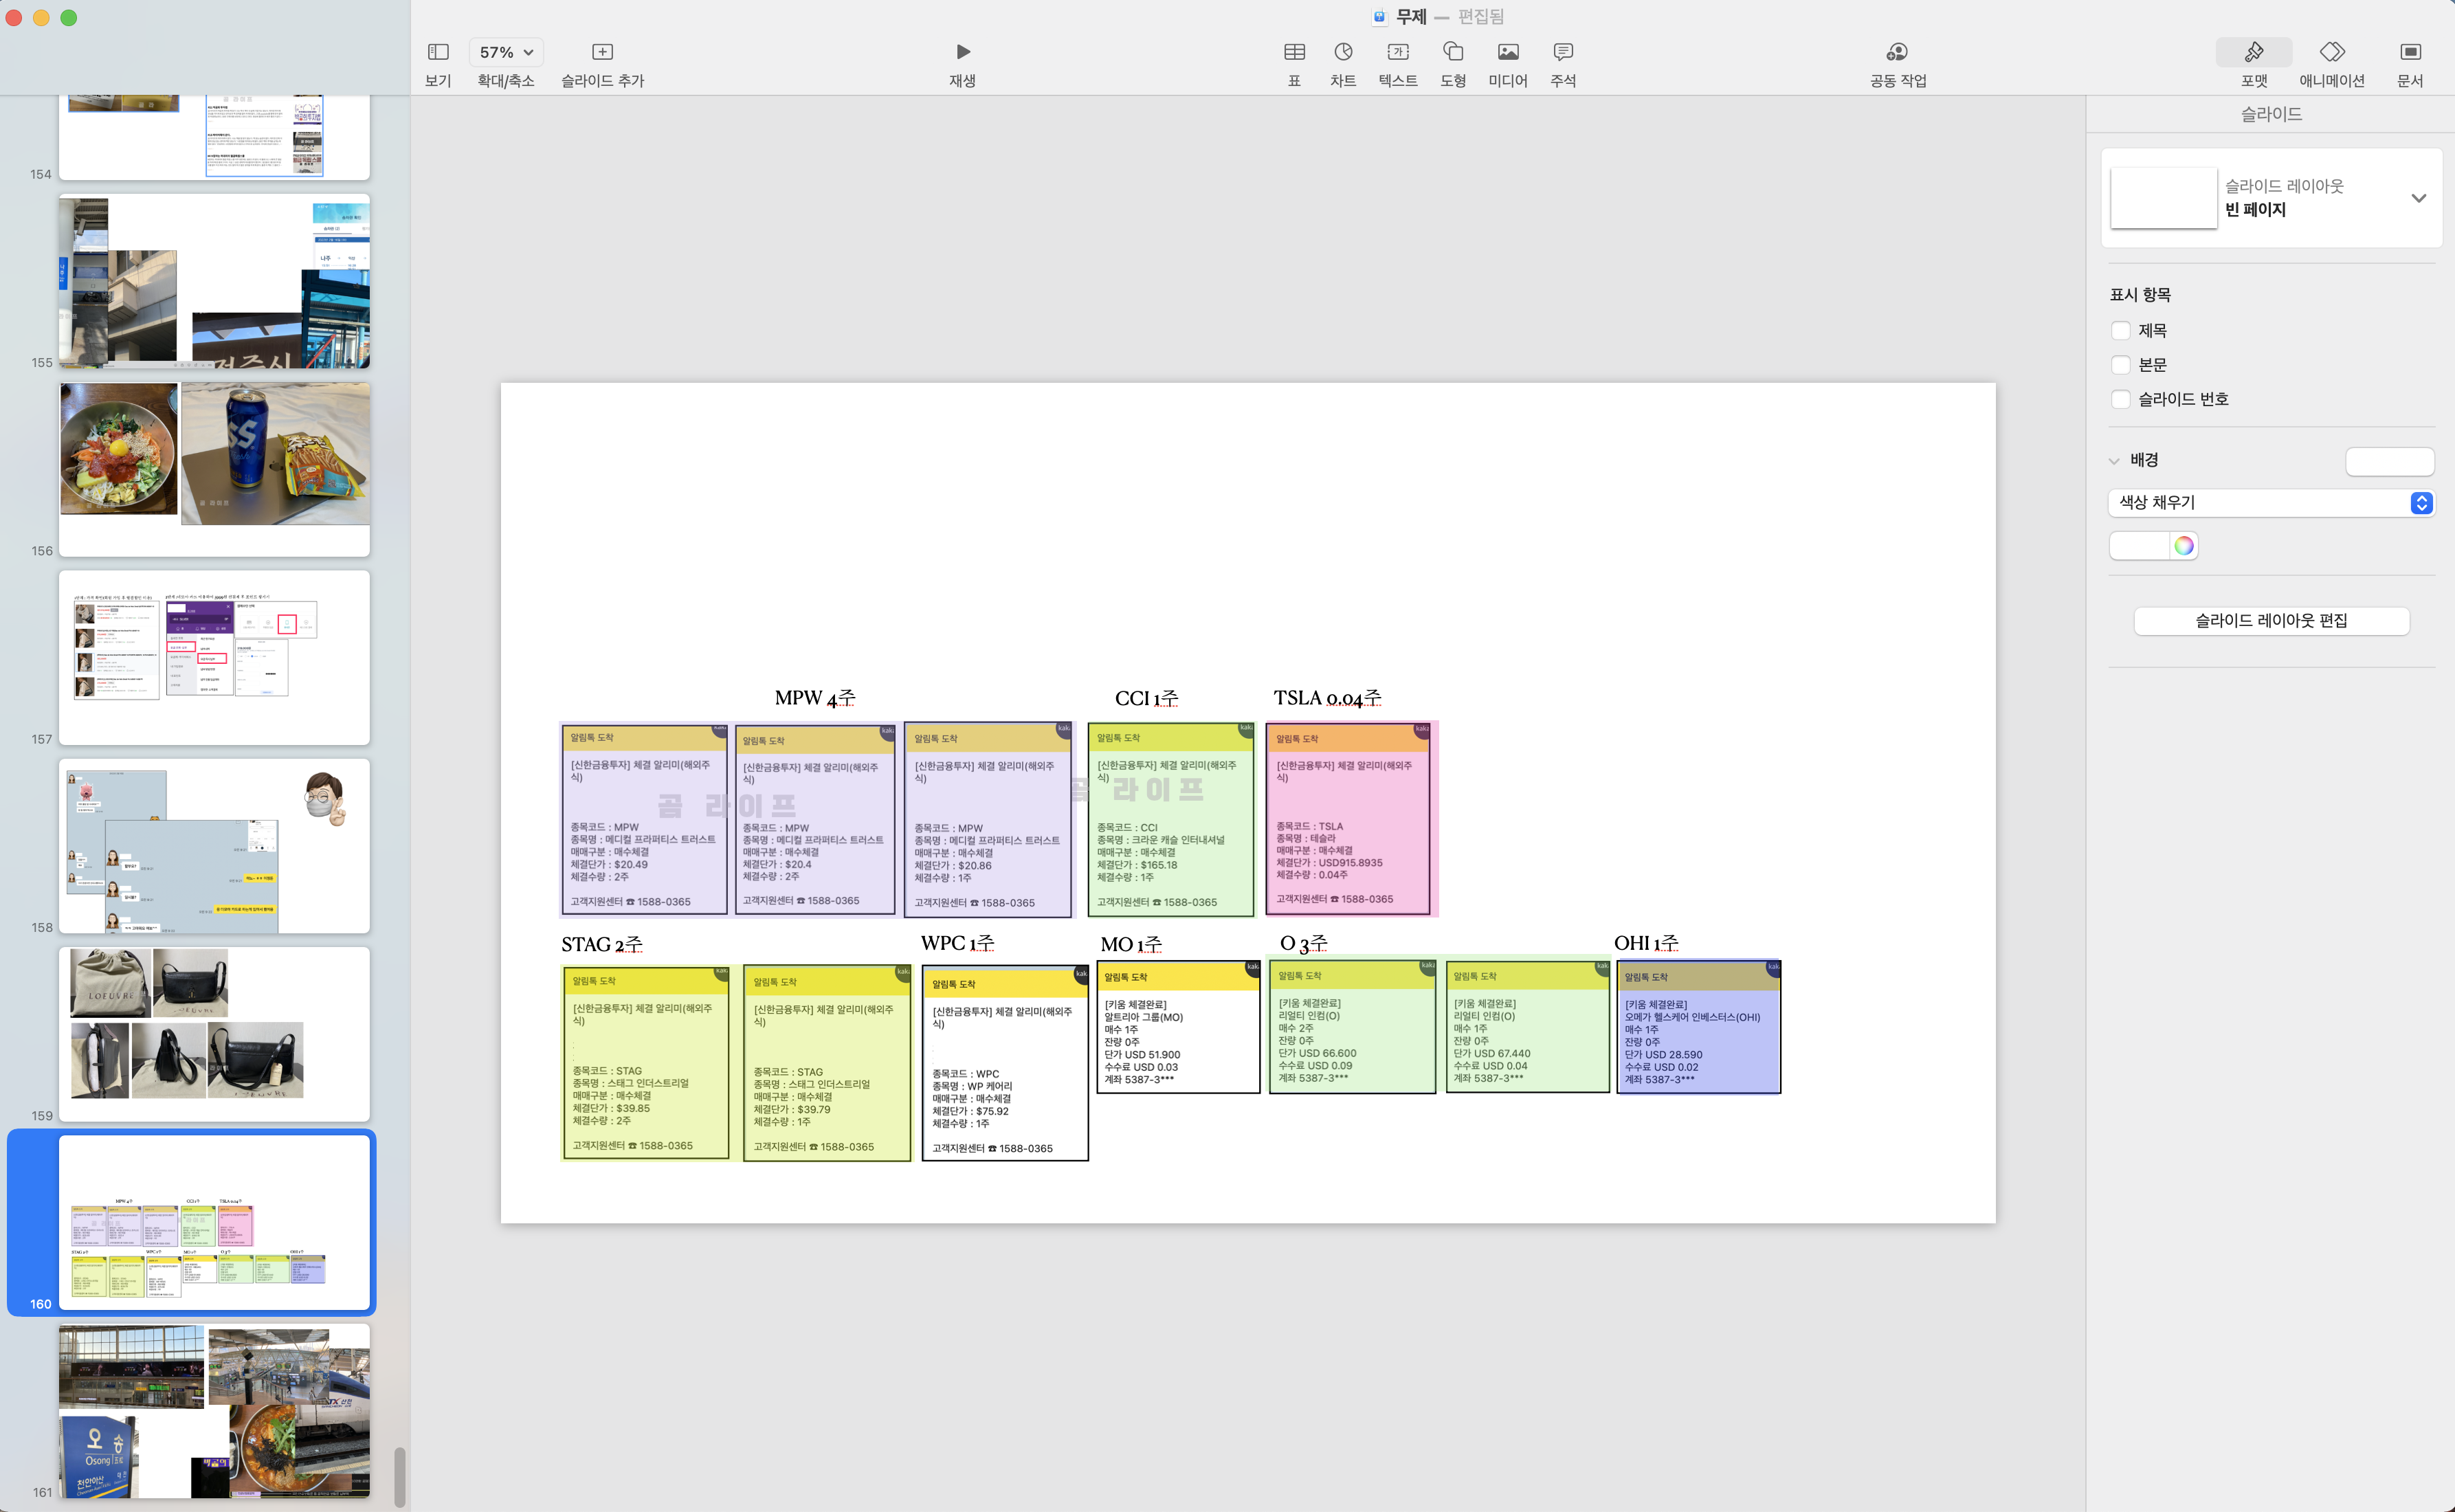Select slide 157 thumbnail
Screen dimensions: 2455x1512
pos(214,657)
